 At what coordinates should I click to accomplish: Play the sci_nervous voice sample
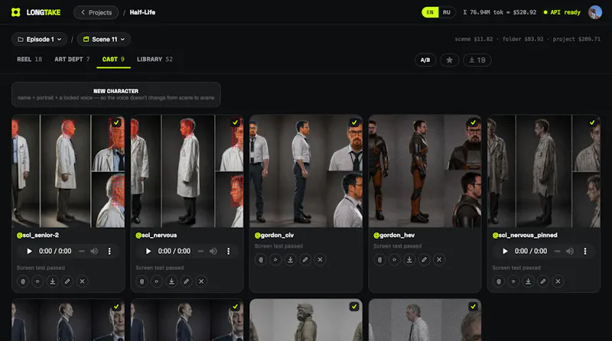click(148, 252)
